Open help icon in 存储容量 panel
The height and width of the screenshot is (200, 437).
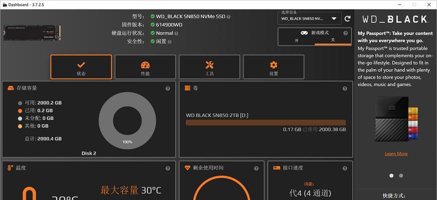(x=168, y=88)
